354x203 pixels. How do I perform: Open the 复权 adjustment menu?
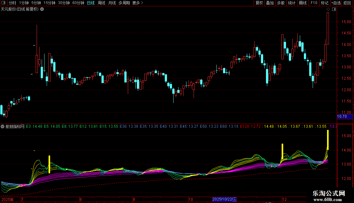coord(259,3)
